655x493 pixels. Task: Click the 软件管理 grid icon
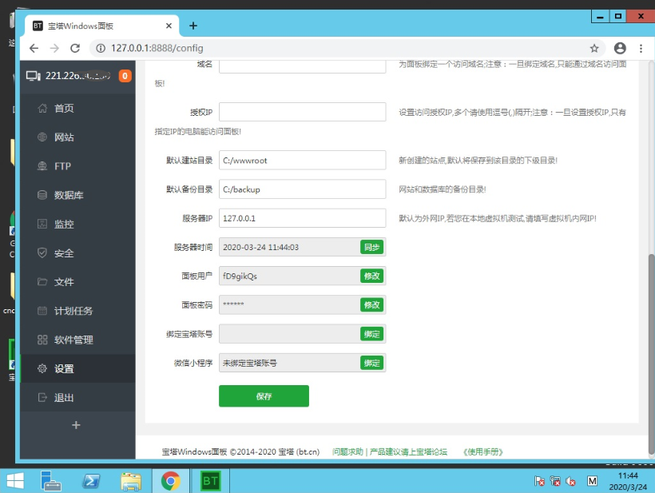tap(42, 340)
